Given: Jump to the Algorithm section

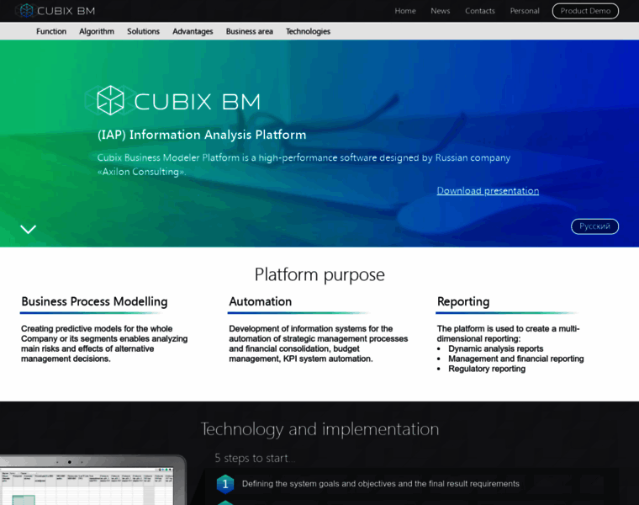Looking at the screenshot, I should (97, 31).
